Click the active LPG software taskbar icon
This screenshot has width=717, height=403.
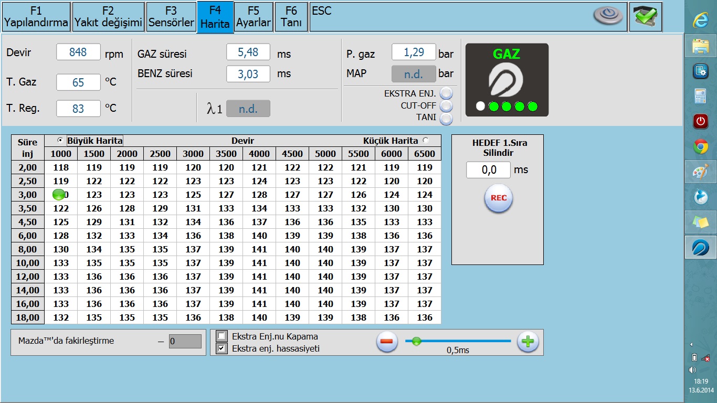[701, 247]
